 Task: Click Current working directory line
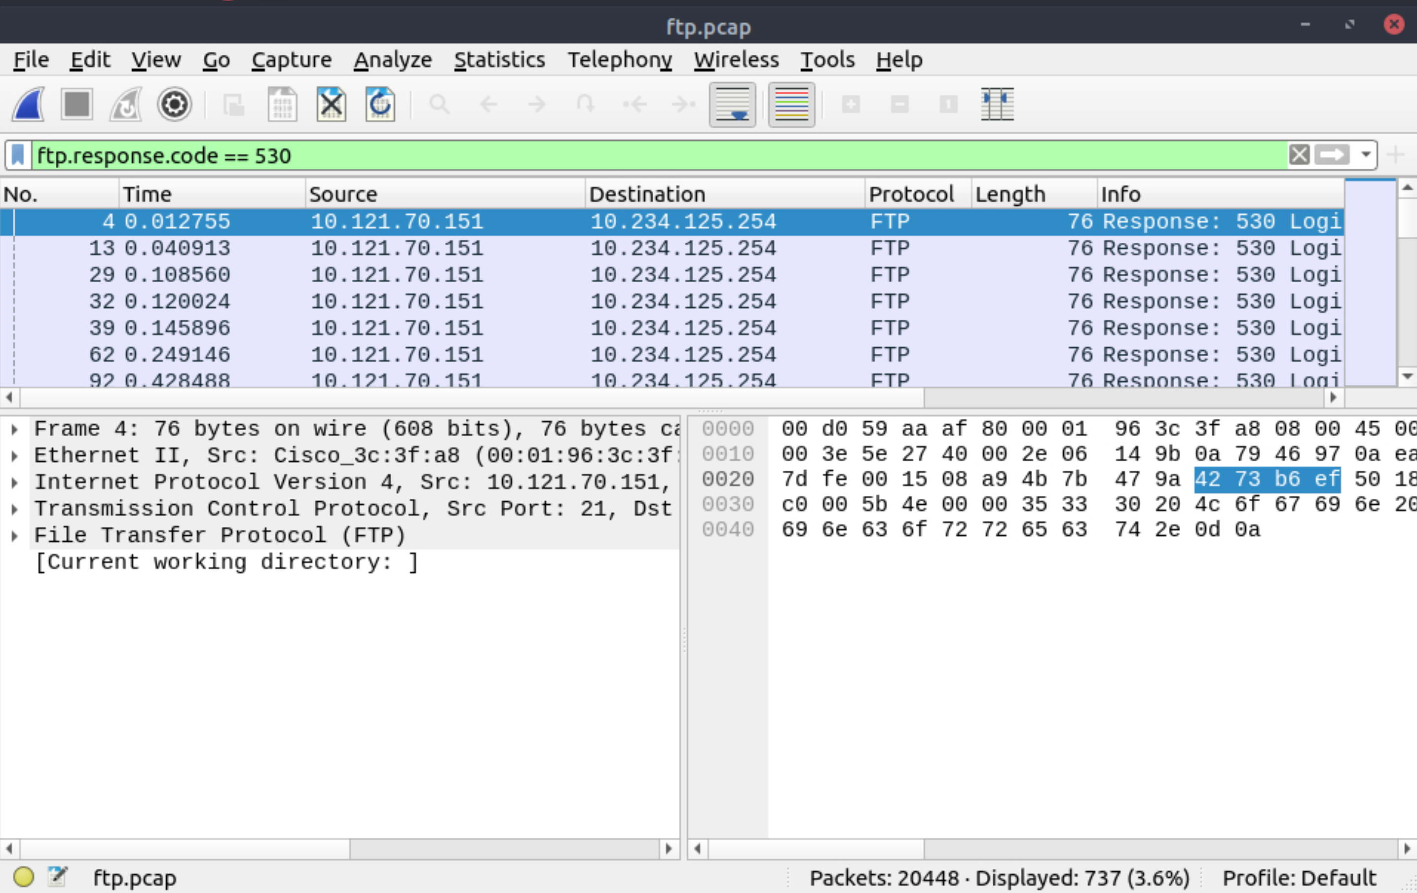pos(226,562)
